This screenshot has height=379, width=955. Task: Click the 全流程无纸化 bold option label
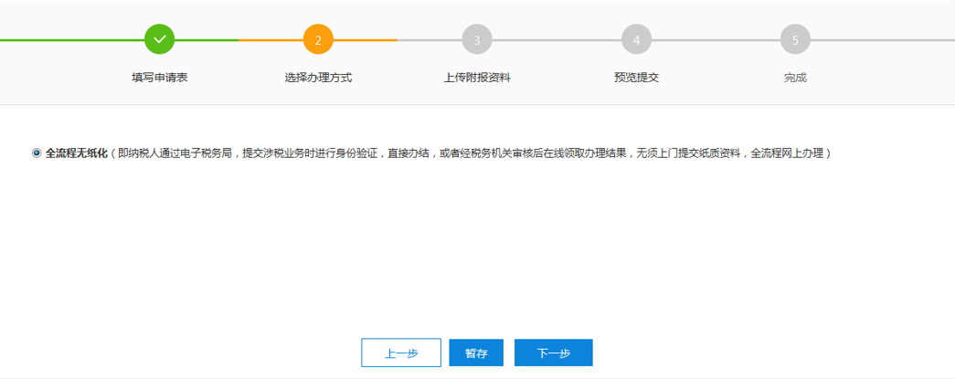tap(76, 153)
